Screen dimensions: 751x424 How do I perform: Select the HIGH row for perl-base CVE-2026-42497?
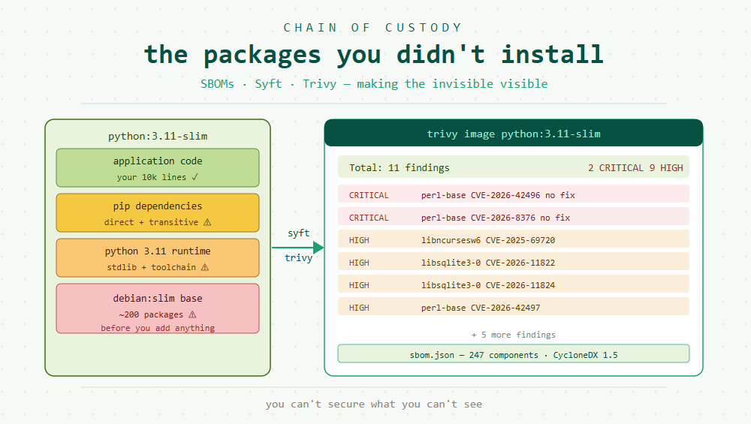pos(514,306)
